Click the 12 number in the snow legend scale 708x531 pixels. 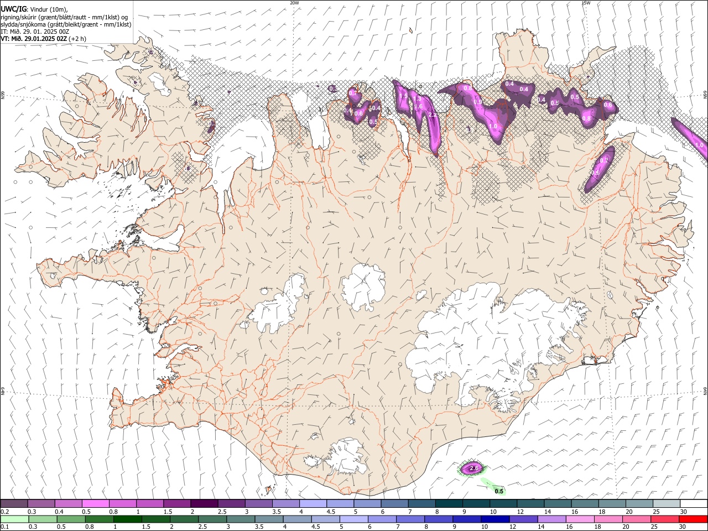pos(519,512)
